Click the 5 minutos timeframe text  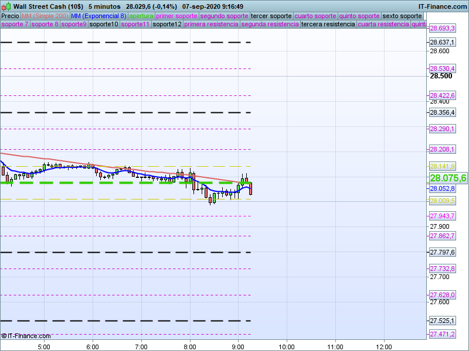tap(104, 6)
